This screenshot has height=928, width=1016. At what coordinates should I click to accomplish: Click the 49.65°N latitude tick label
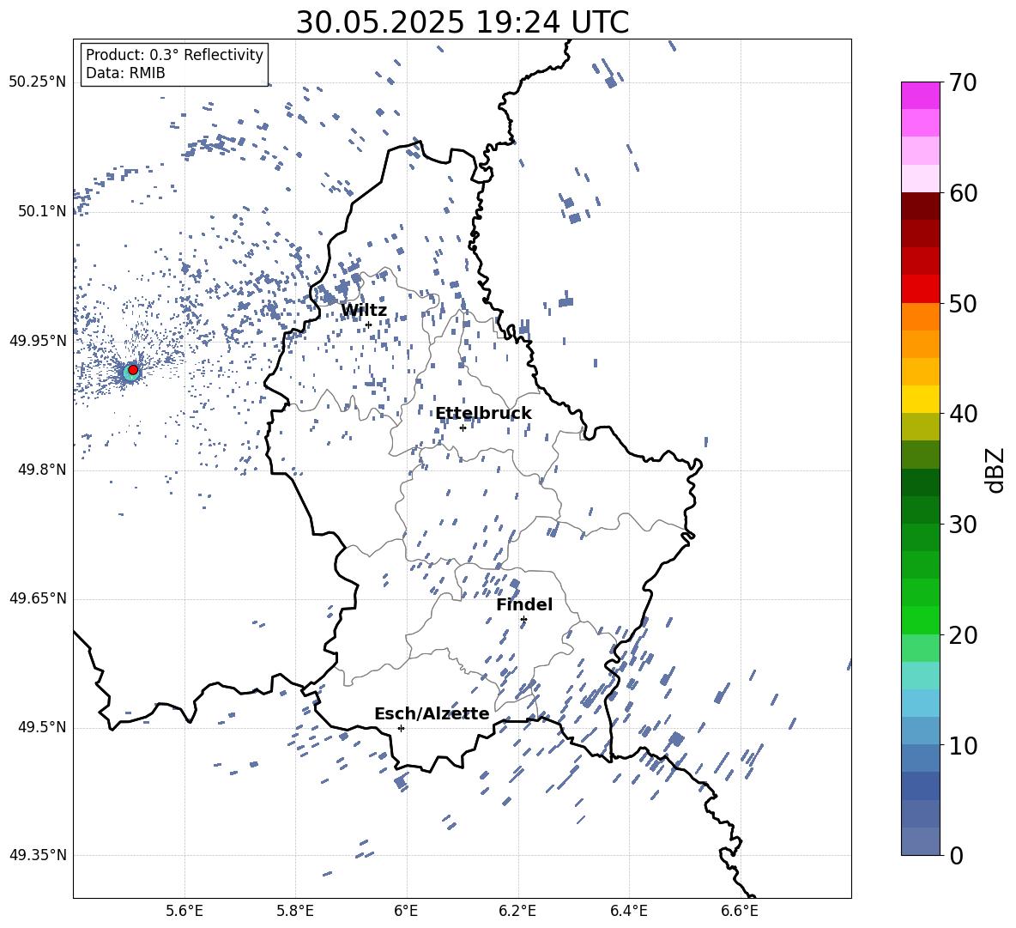38,597
